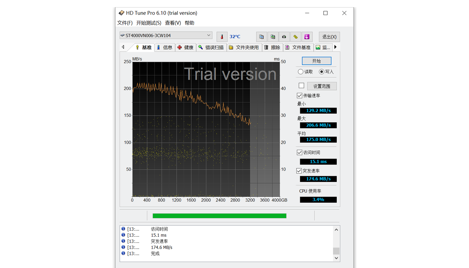Switch to the 错误扫描 tab
469x268 pixels.
[212, 48]
